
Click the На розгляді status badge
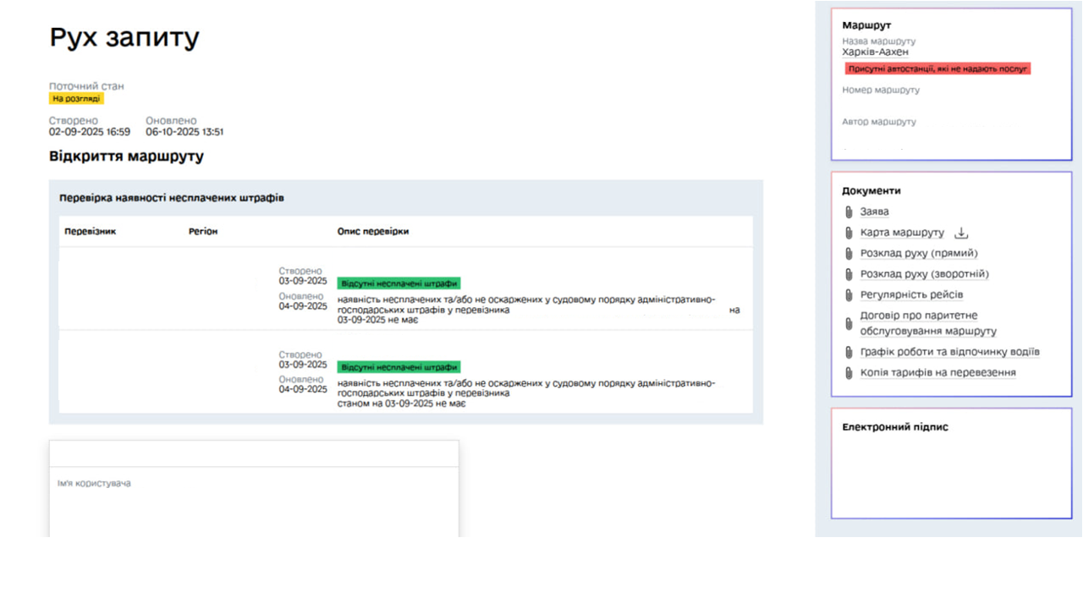pos(76,99)
